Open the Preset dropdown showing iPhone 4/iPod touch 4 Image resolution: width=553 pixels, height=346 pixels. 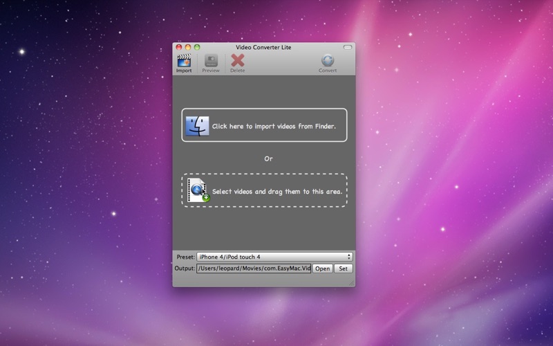point(274,257)
